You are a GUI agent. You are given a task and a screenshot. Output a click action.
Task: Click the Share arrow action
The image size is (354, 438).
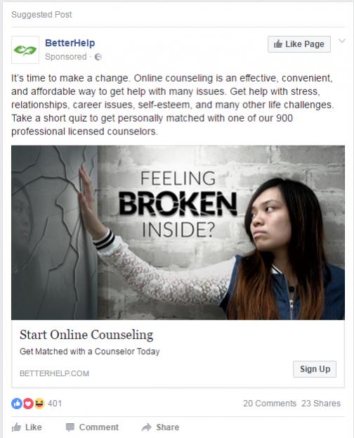tap(160, 427)
